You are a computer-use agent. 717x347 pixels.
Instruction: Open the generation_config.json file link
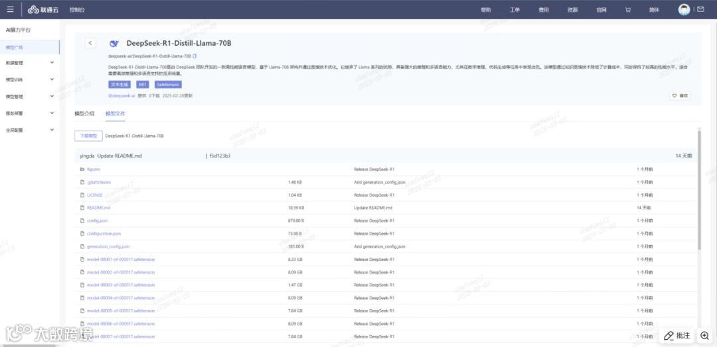[108, 246]
